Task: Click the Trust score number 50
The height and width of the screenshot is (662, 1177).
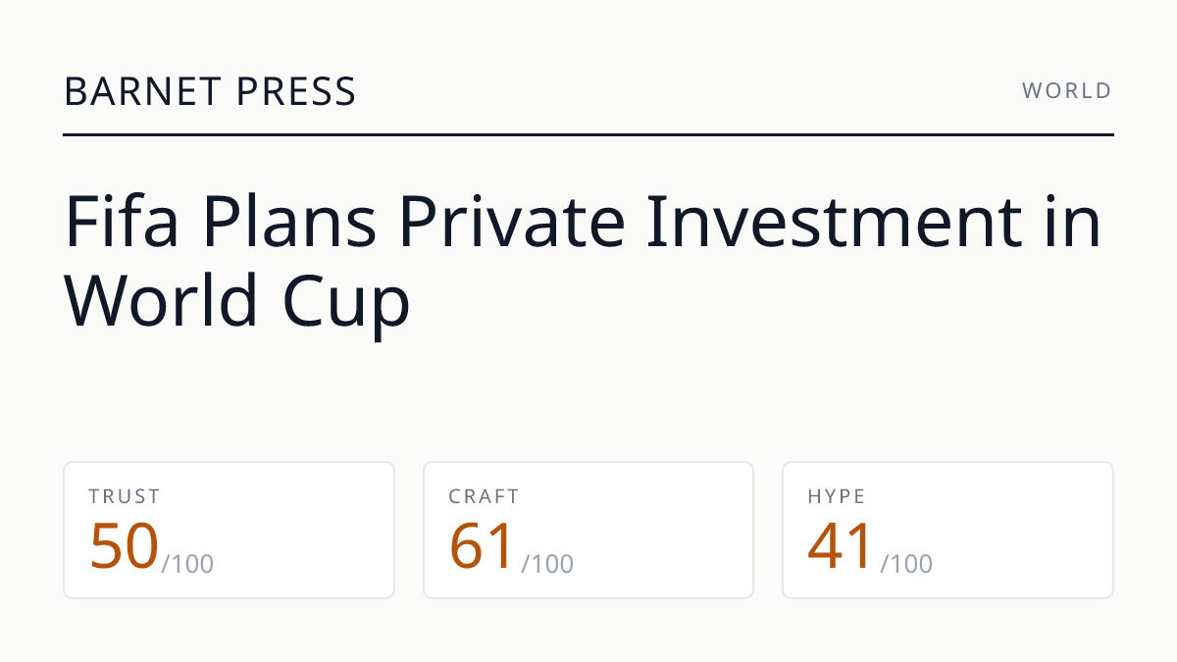Action: pyautogui.click(x=124, y=545)
